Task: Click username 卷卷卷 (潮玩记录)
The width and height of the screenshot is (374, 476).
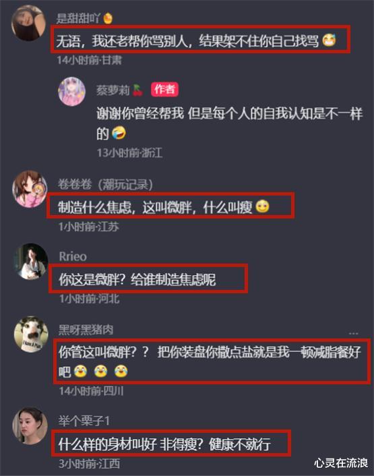Action: coord(105,184)
